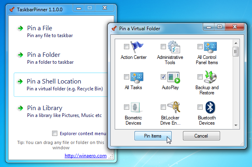The width and height of the screenshot is (252, 167).
Task: Click the scrollbar up arrow in folder list
Action: point(236,43)
